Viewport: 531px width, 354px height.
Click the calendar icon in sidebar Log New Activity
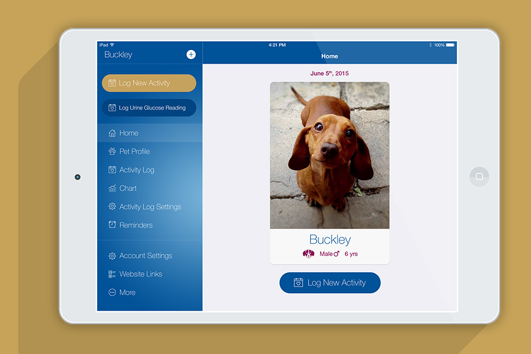(112, 83)
